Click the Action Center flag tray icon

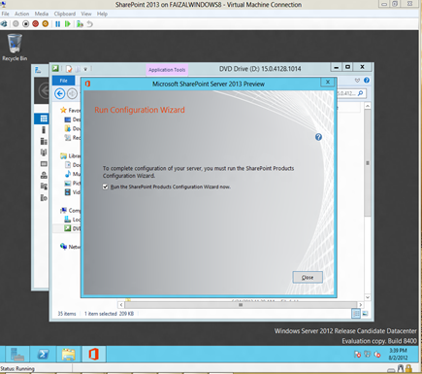click(357, 355)
